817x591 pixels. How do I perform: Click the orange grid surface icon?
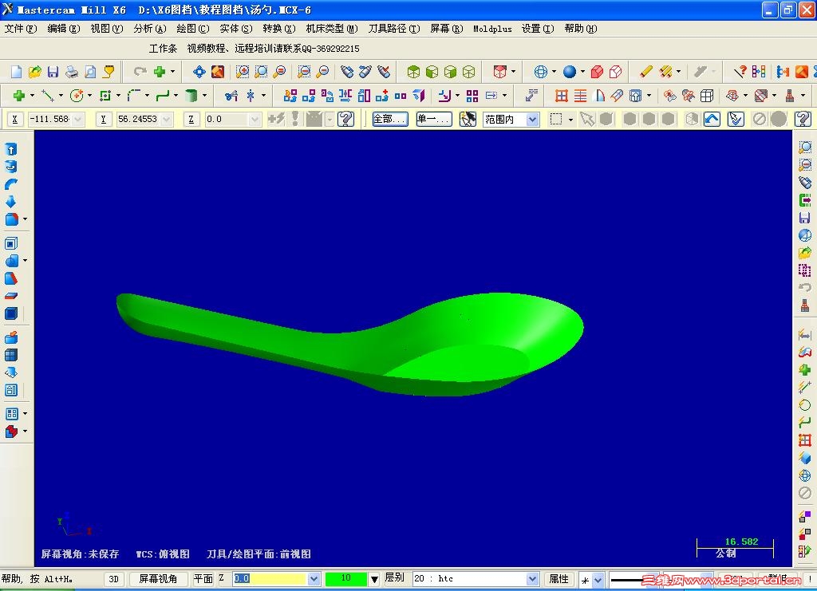[561, 95]
